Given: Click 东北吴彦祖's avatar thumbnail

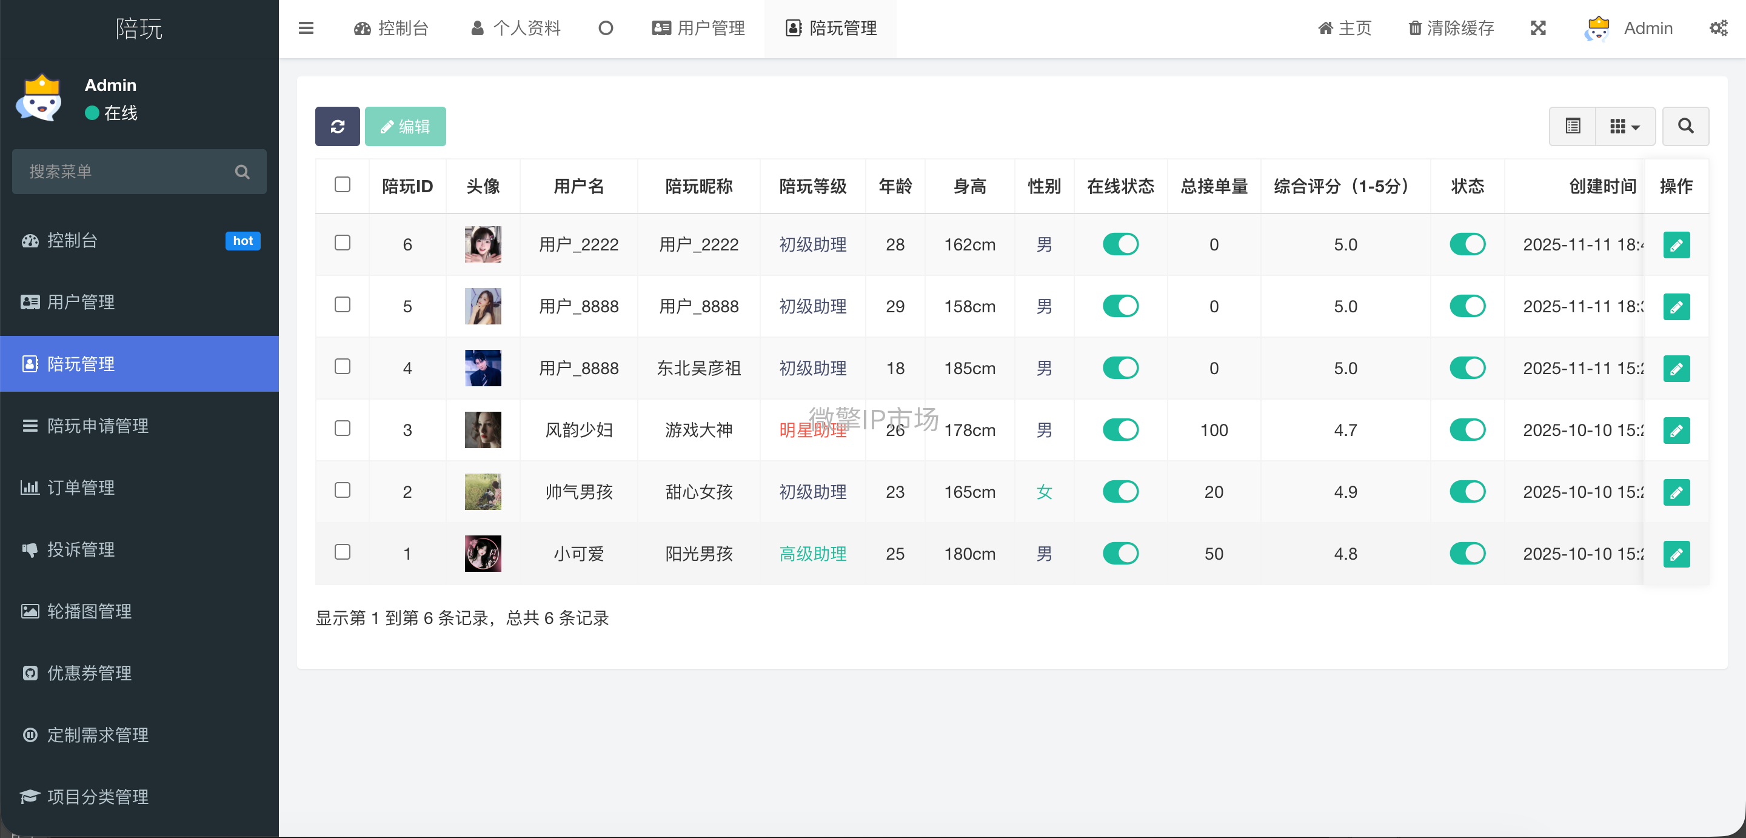Looking at the screenshot, I should [483, 367].
